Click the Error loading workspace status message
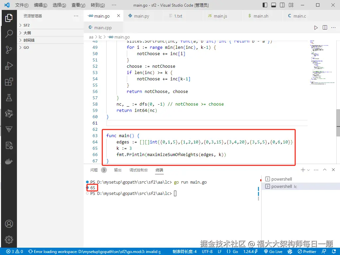 [x=95, y=252]
